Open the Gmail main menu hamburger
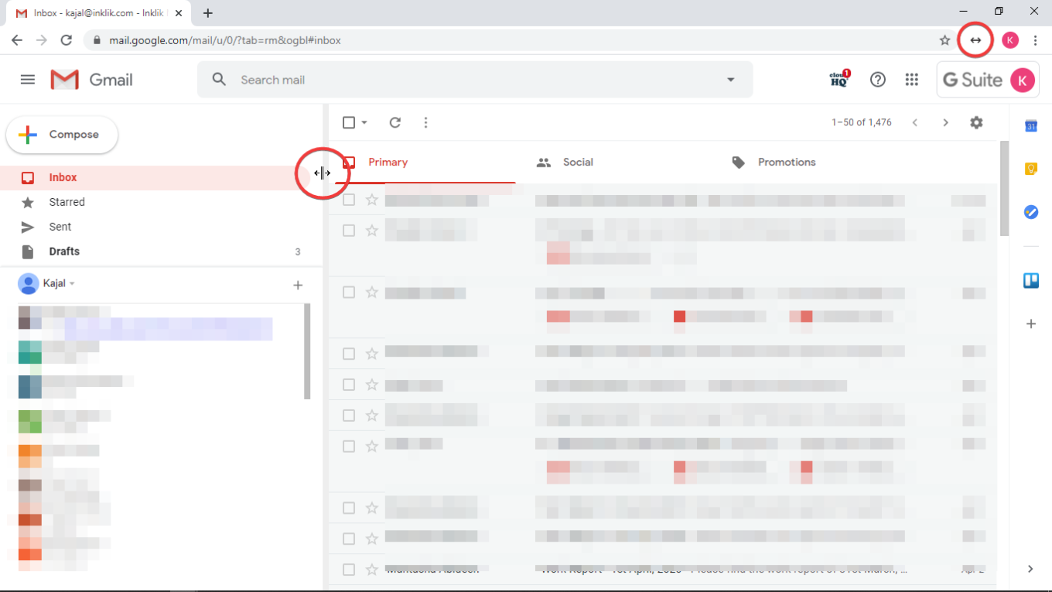The width and height of the screenshot is (1052, 592). (28, 80)
